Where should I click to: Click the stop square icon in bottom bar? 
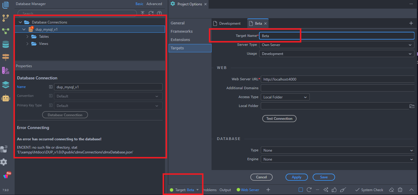coord(301,190)
